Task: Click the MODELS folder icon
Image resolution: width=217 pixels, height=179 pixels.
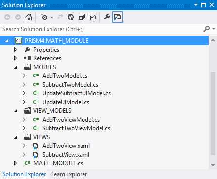Action: (x=27, y=67)
